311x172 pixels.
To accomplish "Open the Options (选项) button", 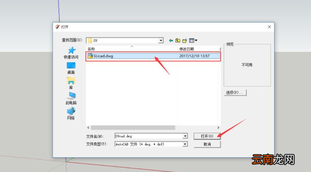I will (235, 92).
